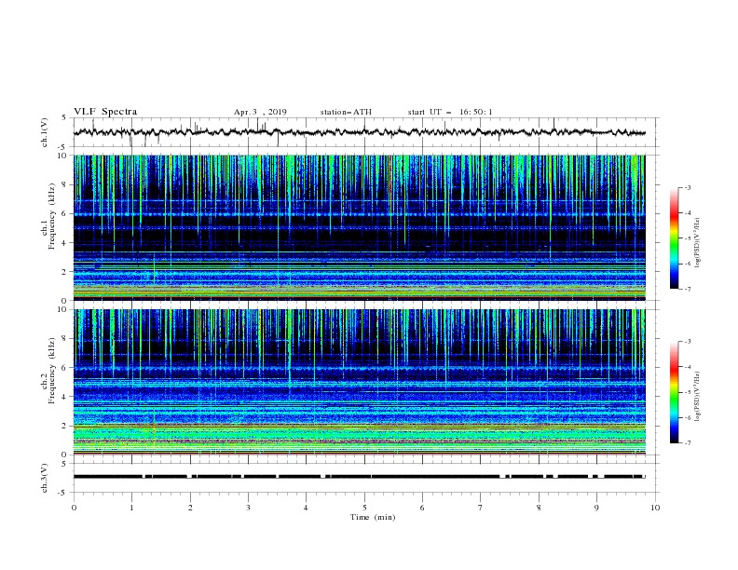Click the "10" tick on the time axis
The width and height of the screenshot is (738, 570).
coord(655,508)
